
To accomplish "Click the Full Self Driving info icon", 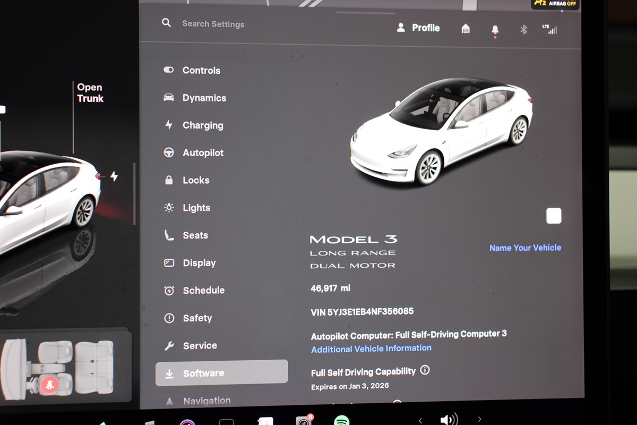I will coord(425,370).
